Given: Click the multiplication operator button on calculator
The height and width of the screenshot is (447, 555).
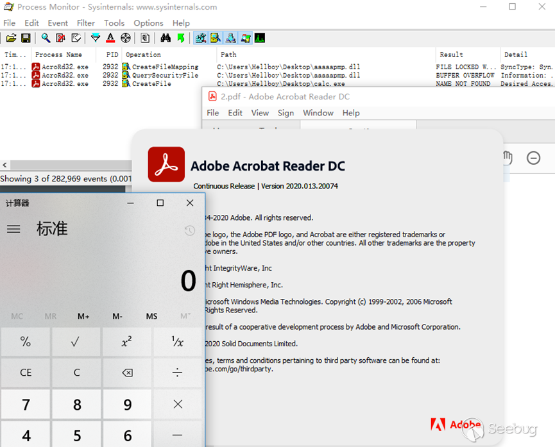Looking at the screenshot, I should [x=178, y=404].
